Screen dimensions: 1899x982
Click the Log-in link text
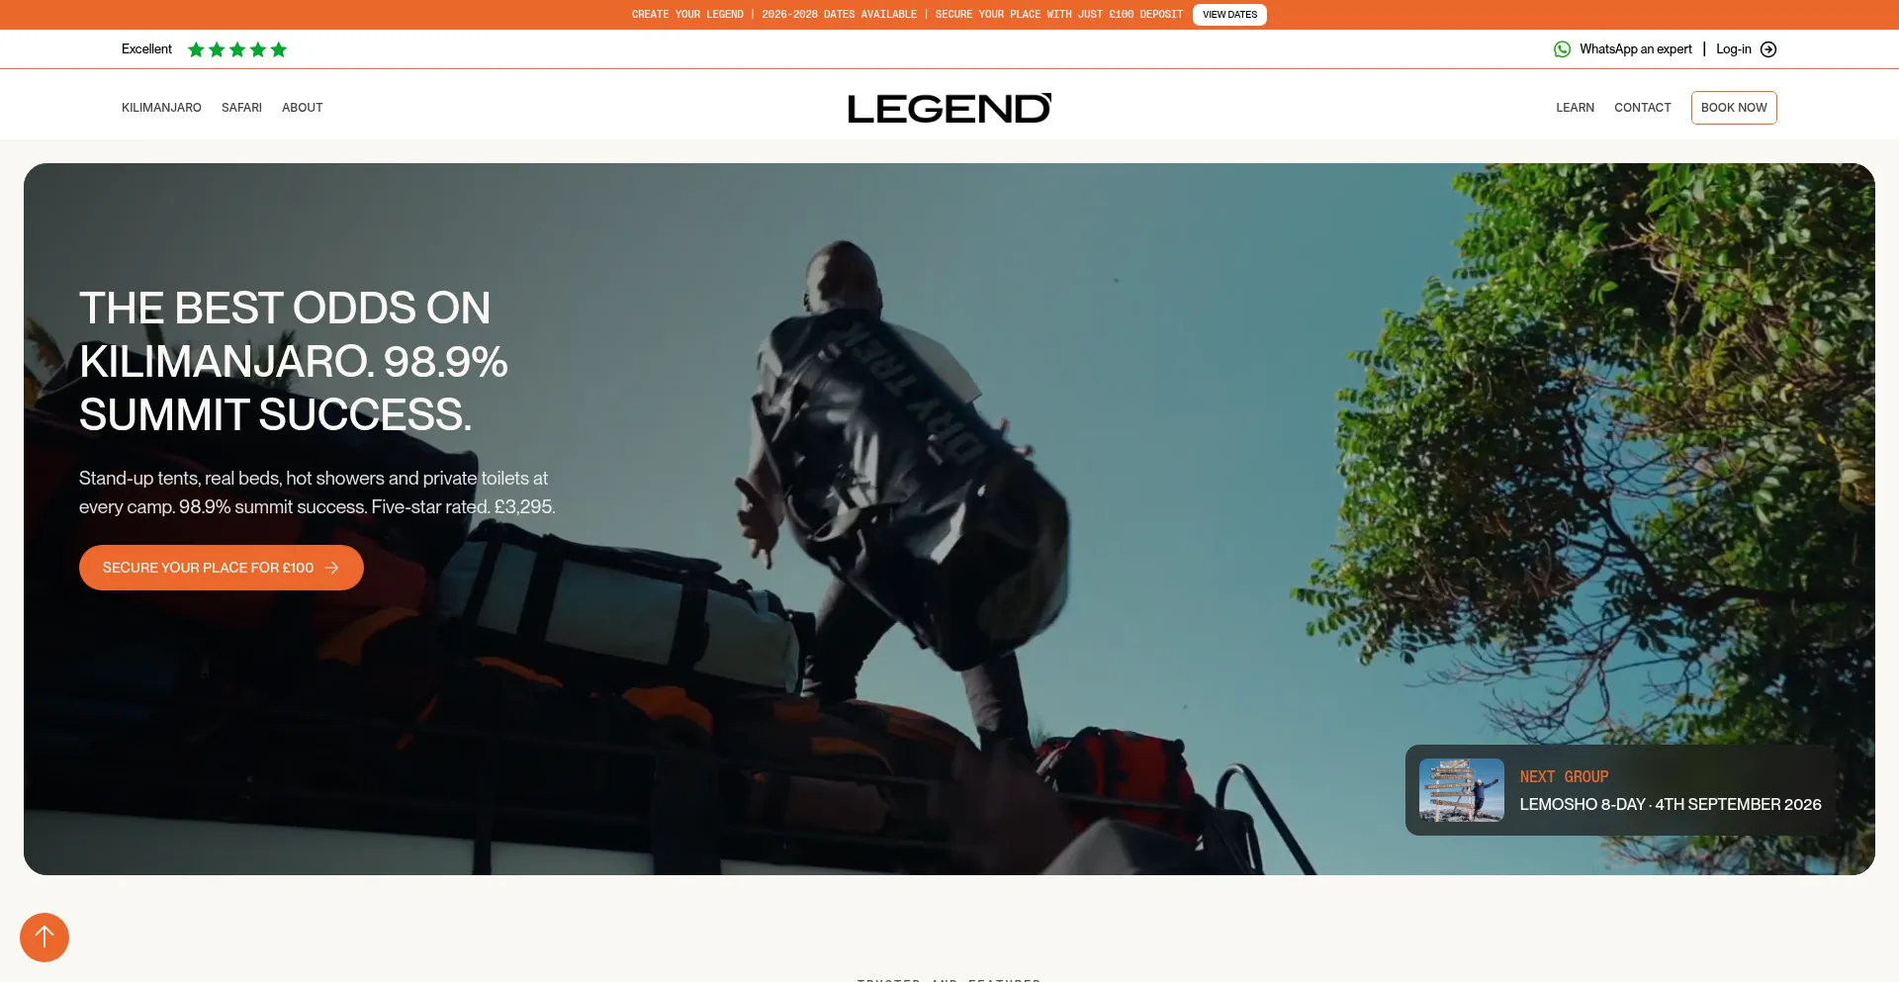1733,49
